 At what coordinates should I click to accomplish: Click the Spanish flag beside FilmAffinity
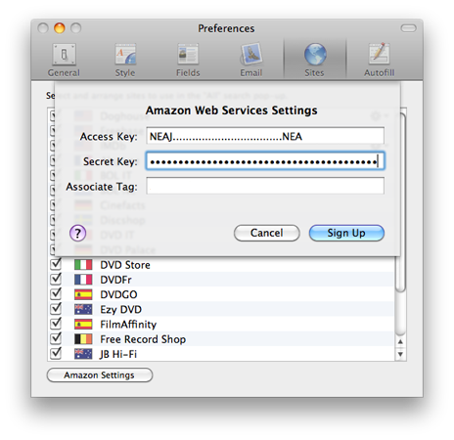[x=83, y=325]
